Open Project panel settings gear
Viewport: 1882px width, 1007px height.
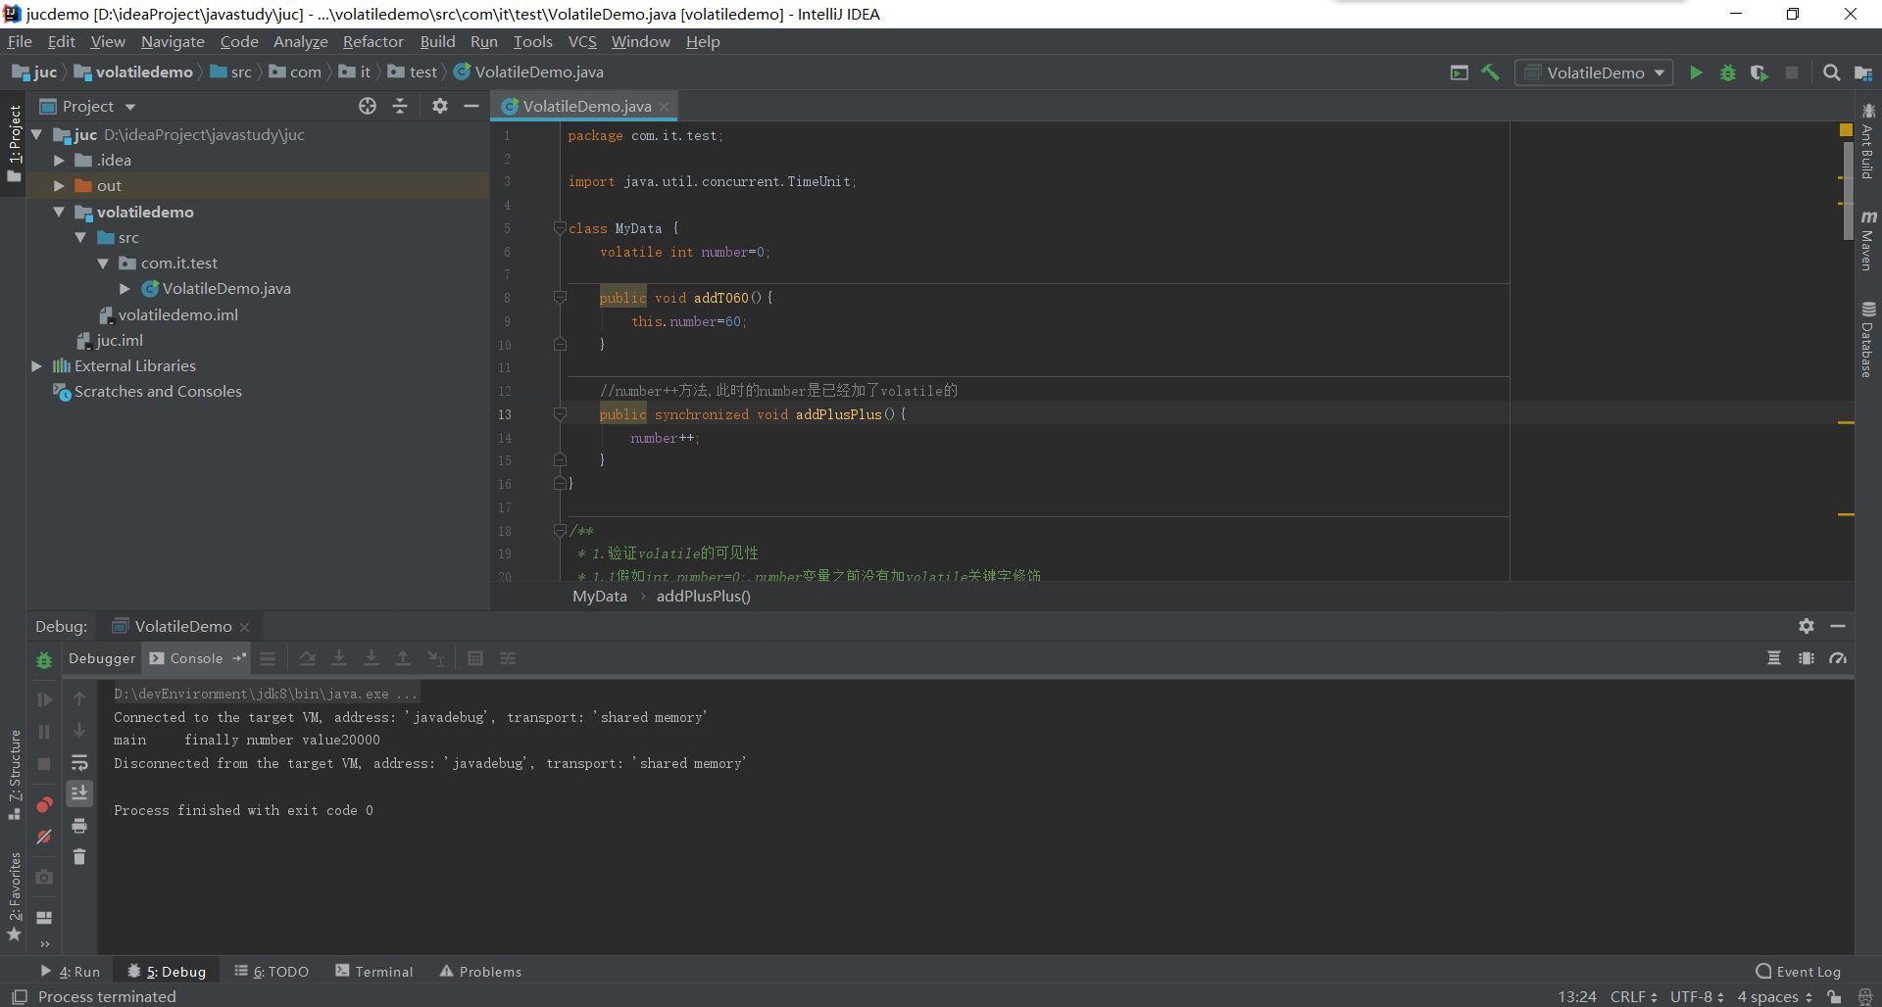click(440, 106)
